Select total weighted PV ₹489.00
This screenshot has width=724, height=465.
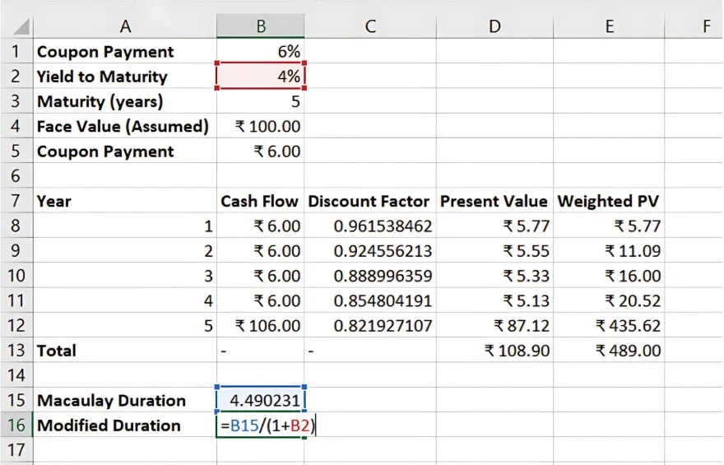610,351
